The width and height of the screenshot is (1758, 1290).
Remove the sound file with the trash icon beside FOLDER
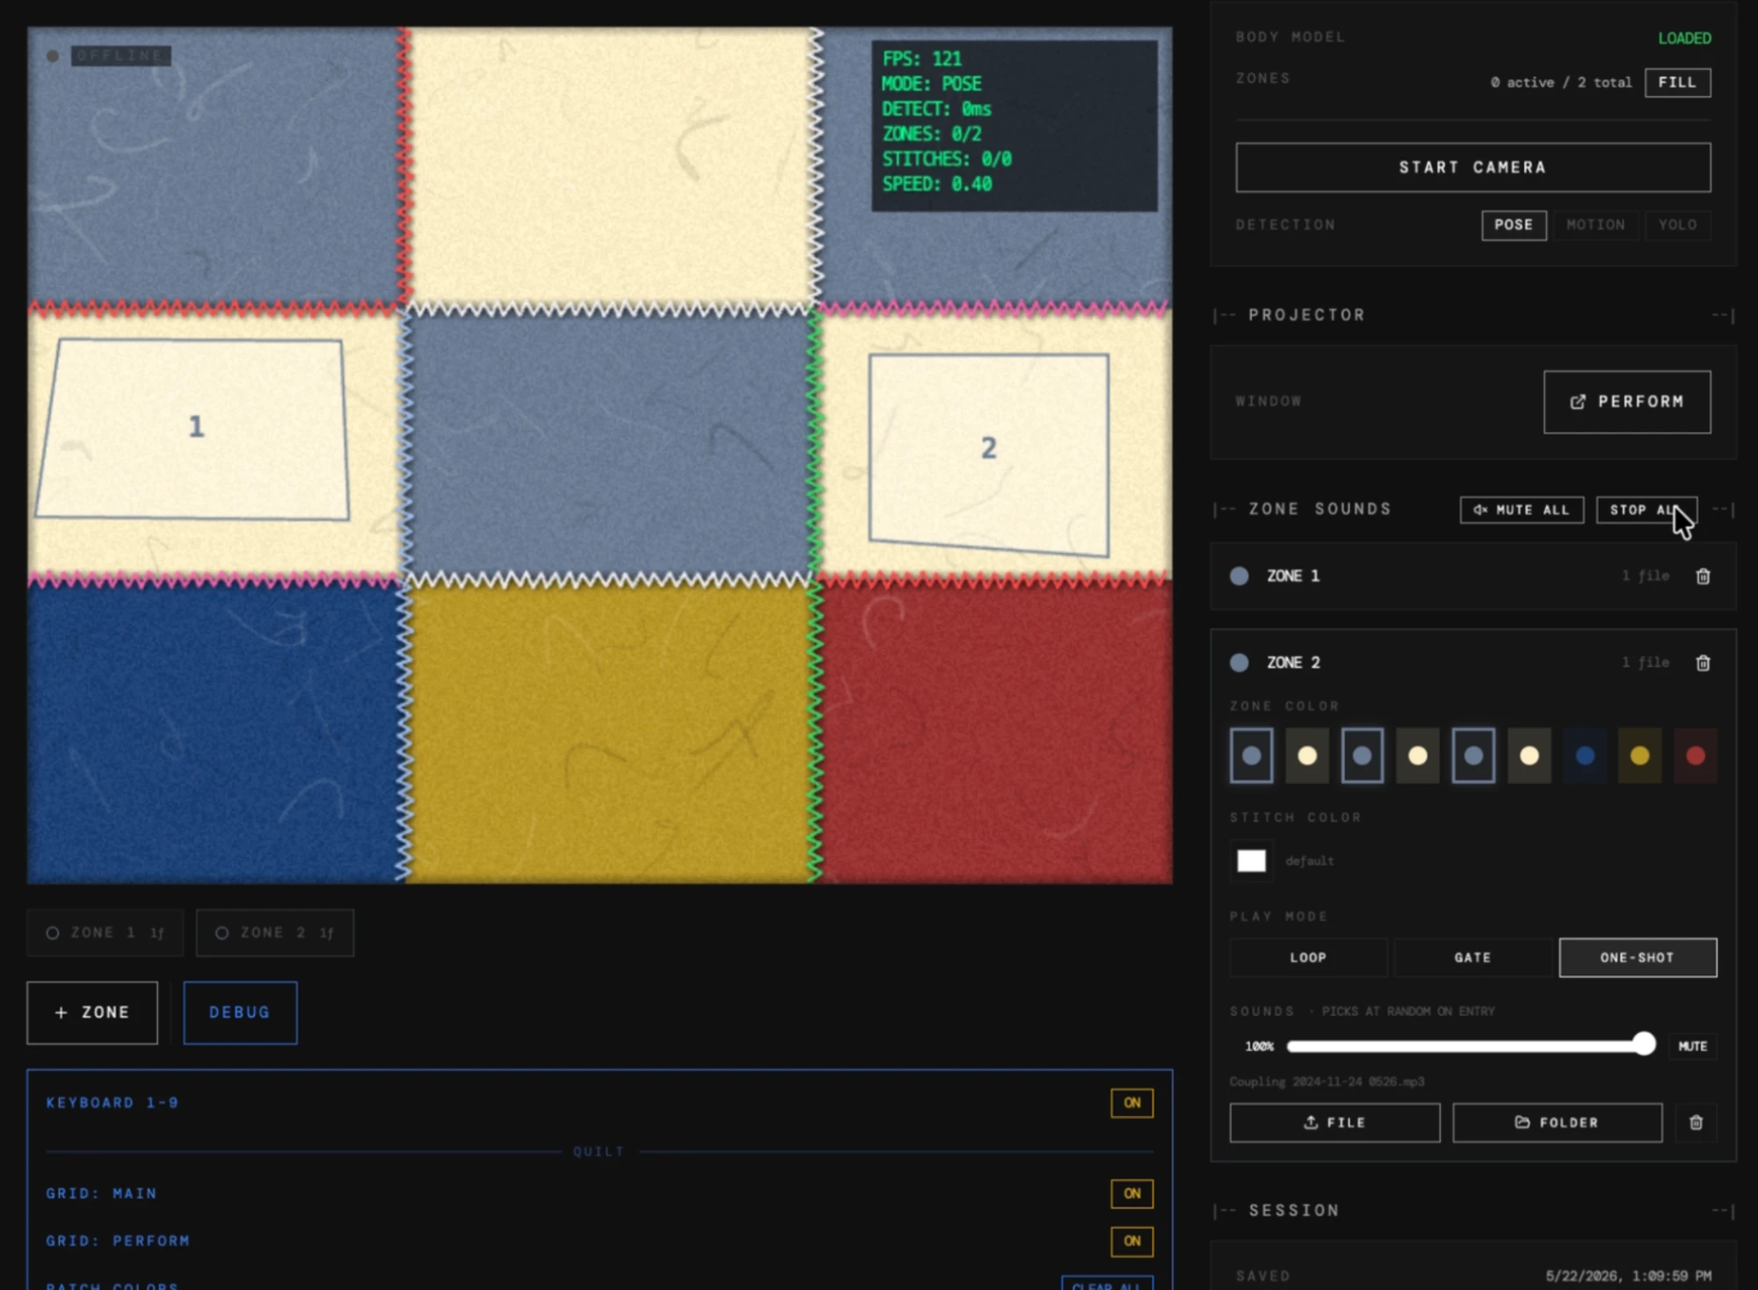click(x=1696, y=1122)
